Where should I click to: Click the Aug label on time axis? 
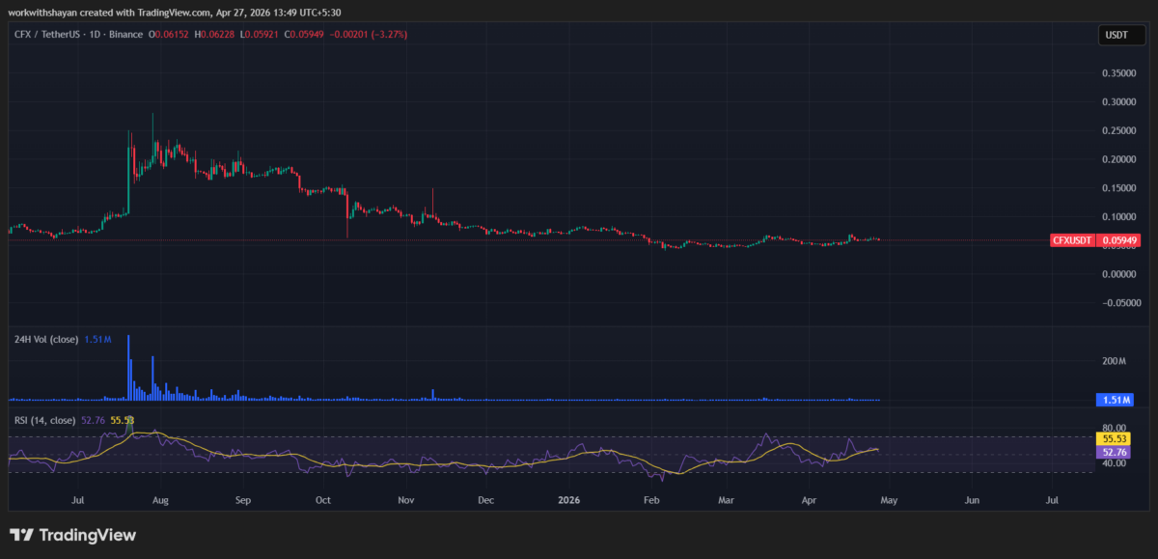161,501
